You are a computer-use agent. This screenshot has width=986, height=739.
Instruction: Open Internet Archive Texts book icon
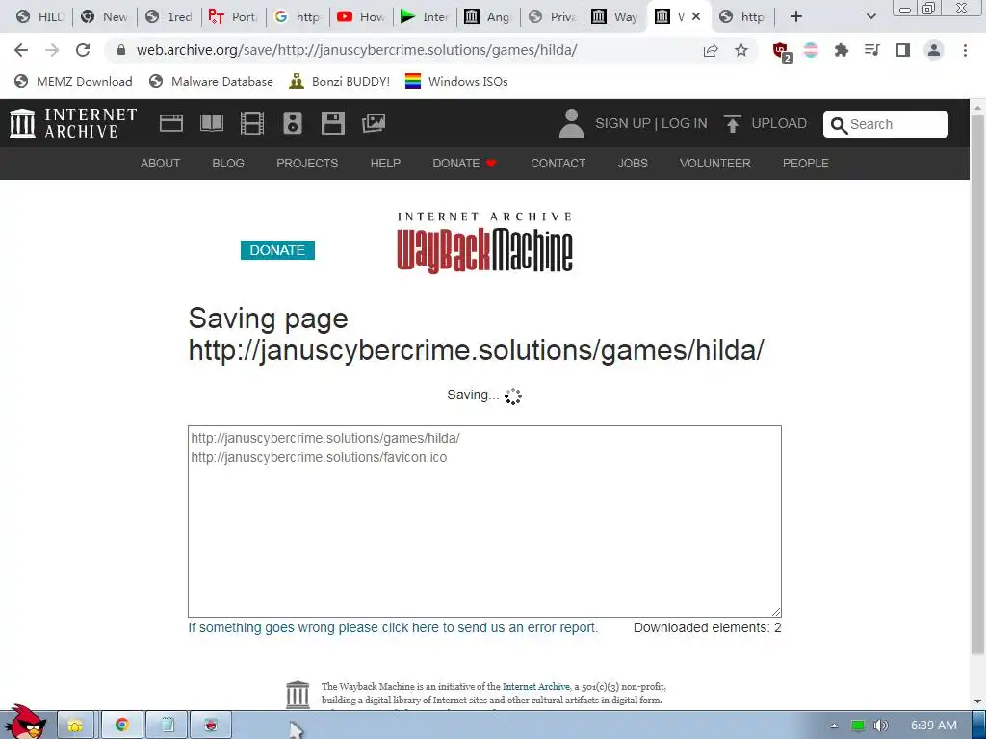pyautogui.click(x=212, y=123)
